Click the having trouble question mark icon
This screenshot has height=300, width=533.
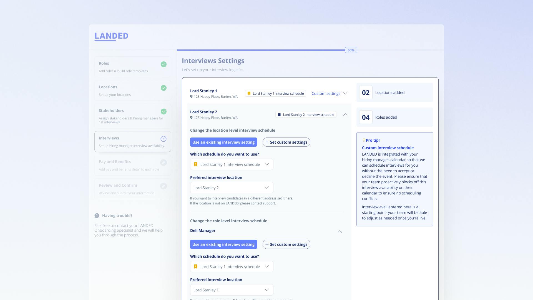[97, 215]
